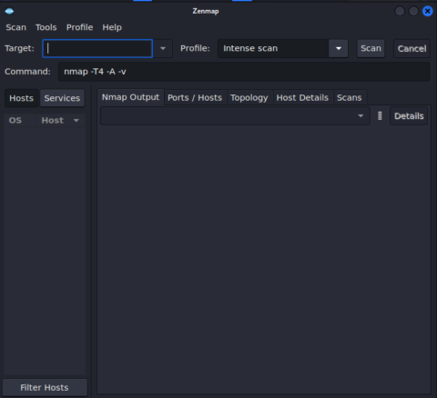Viewport: 437px width, 398px height.
Task: Close the Zenmap window
Action: (x=428, y=11)
